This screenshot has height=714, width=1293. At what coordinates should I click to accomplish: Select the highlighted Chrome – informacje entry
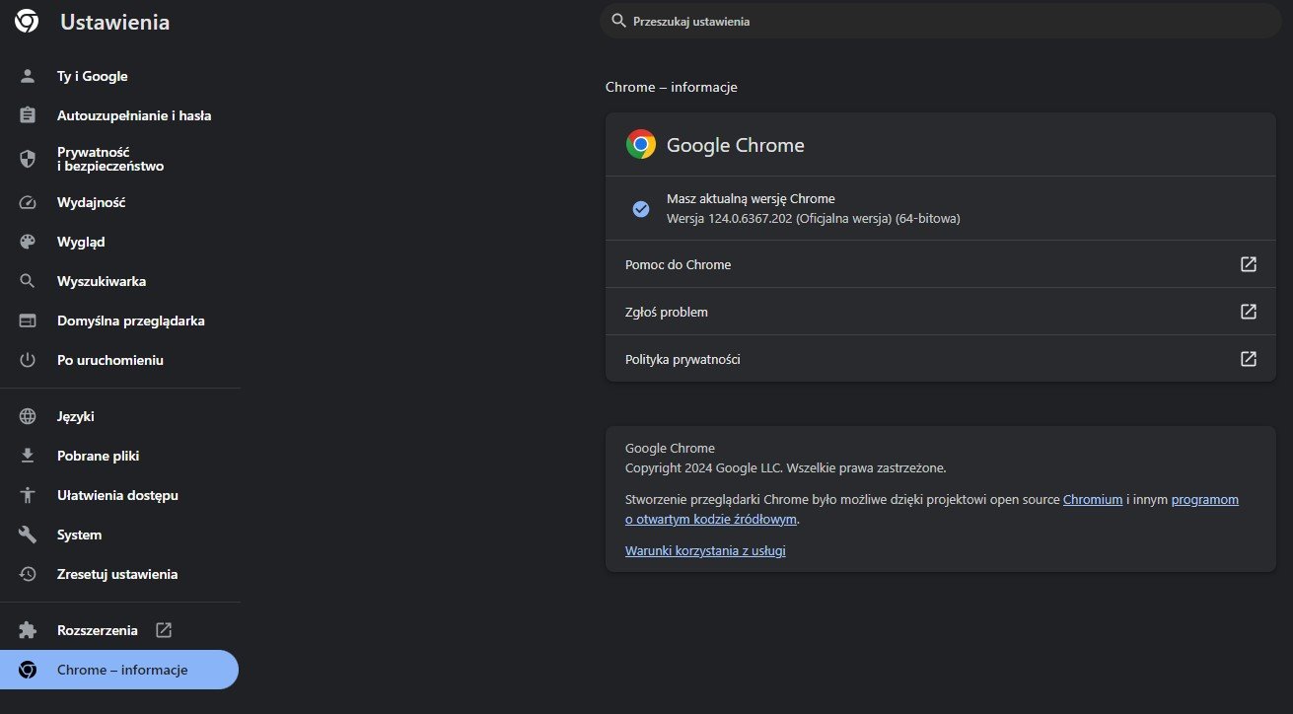[x=119, y=670]
